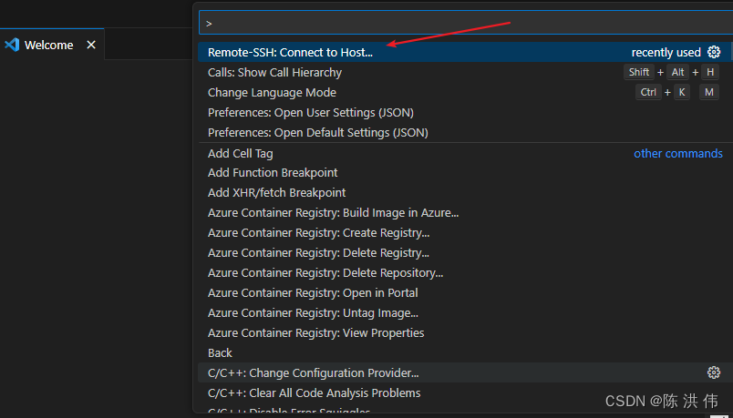Viewport: 733px width, 418px height.
Task: Click the gear icon on C/C++ Change Configuration row
Action: (x=714, y=372)
